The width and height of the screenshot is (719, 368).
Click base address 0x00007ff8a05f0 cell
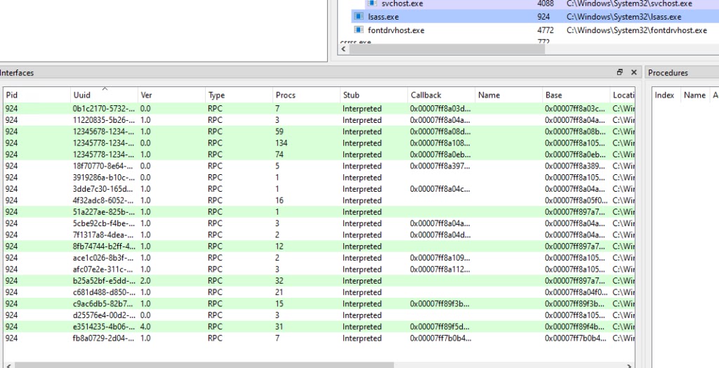[x=576, y=201]
